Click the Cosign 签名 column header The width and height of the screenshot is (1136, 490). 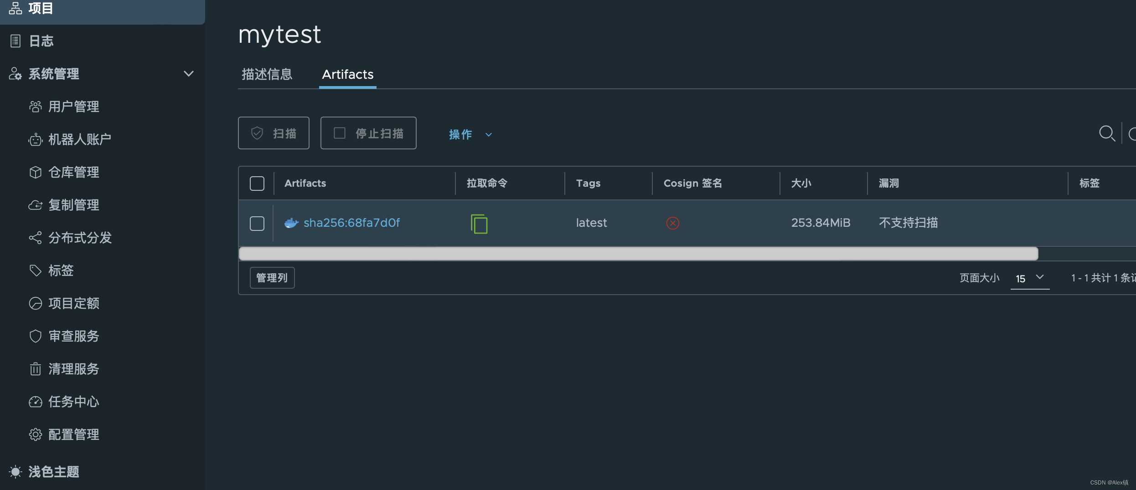coord(692,183)
